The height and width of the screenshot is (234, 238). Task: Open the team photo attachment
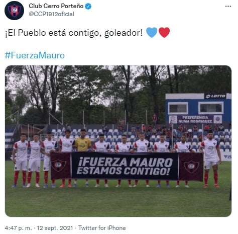(x=118, y=141)
